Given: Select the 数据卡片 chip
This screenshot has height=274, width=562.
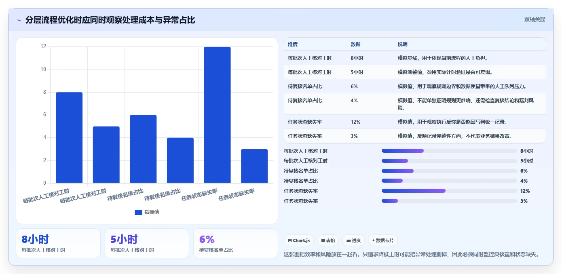Looking at the screenshot, I should 383,240.
